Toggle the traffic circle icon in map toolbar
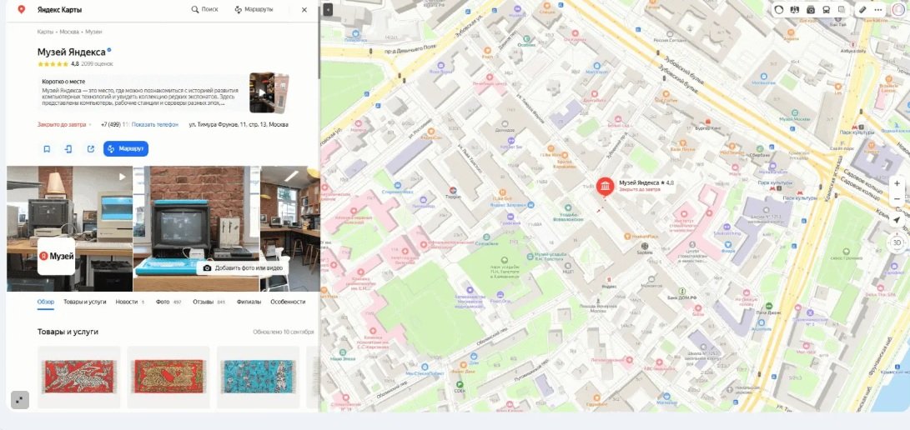The image size is (910, 430). 779,10
